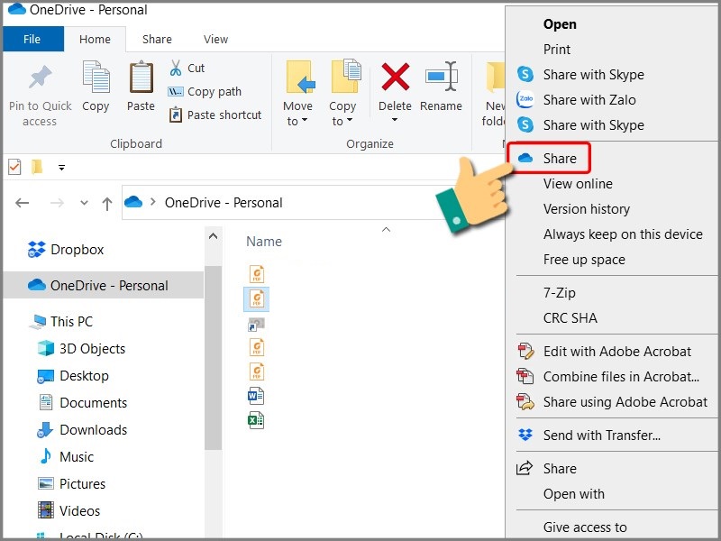
Task: Open the Customize Quick Access Toolbar dropdown
Action: pyautogui.click(x=61, y=167)
